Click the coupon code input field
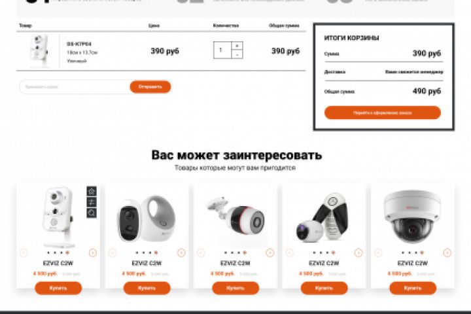The image size is (471, 314). 75,87
